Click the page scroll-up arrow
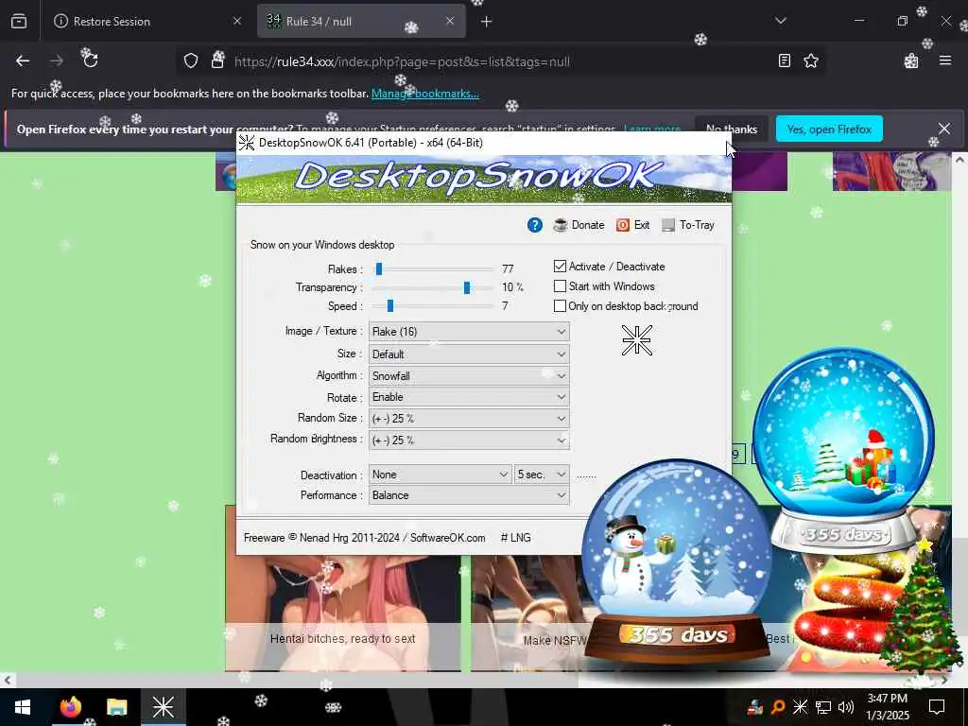Screen dimensions: 968x726 959,159
